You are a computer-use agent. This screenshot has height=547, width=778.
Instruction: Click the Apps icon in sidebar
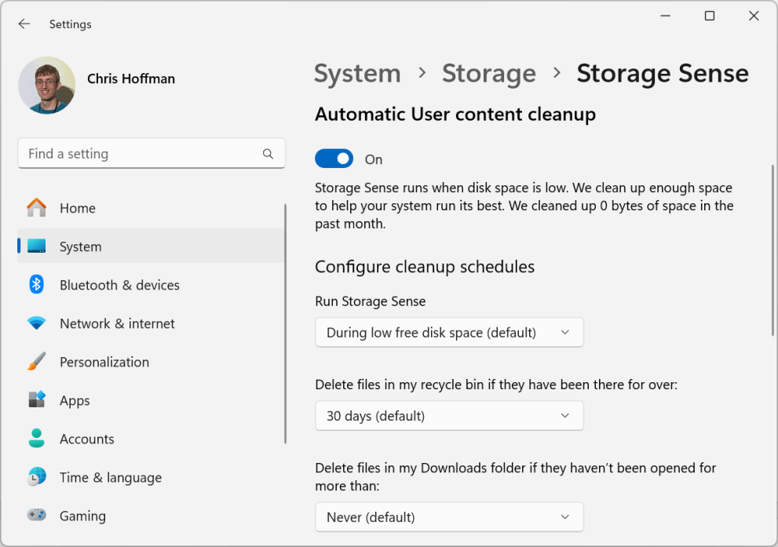coord(36,399)
